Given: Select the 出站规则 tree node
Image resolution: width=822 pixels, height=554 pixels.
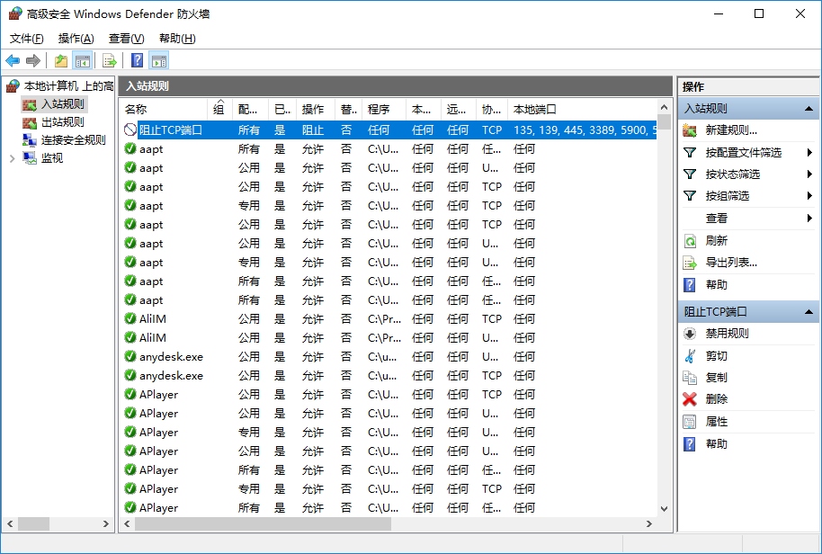Looking at the screenshot, I should 62,122.
